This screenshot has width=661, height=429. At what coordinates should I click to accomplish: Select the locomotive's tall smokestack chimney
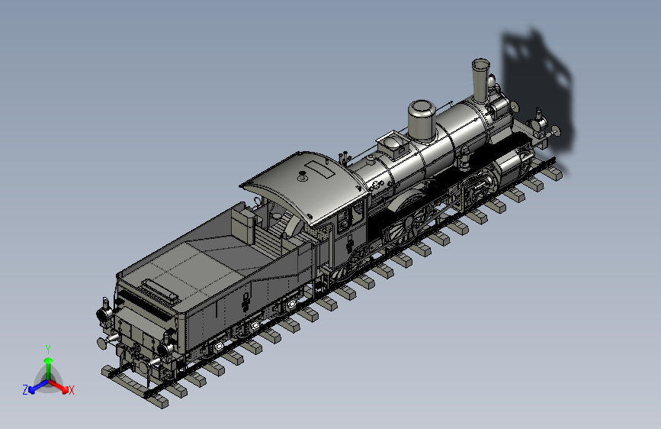480,80
